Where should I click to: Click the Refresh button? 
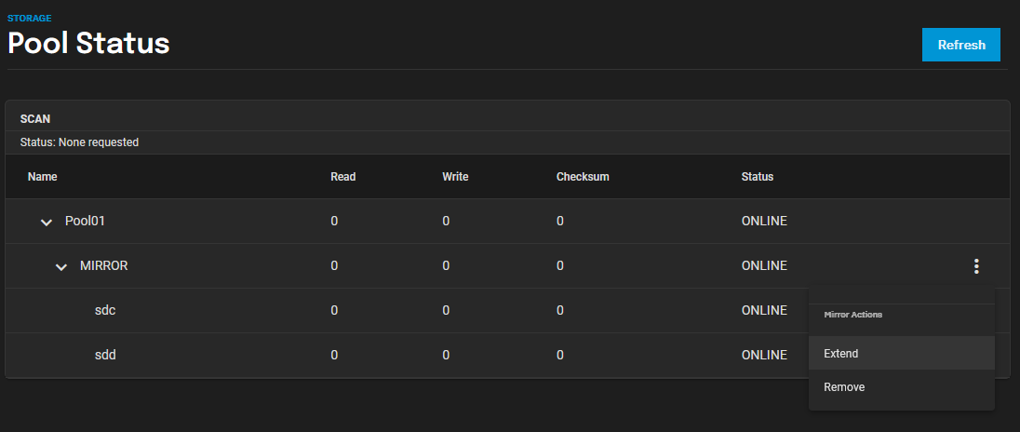click(960, 45)
